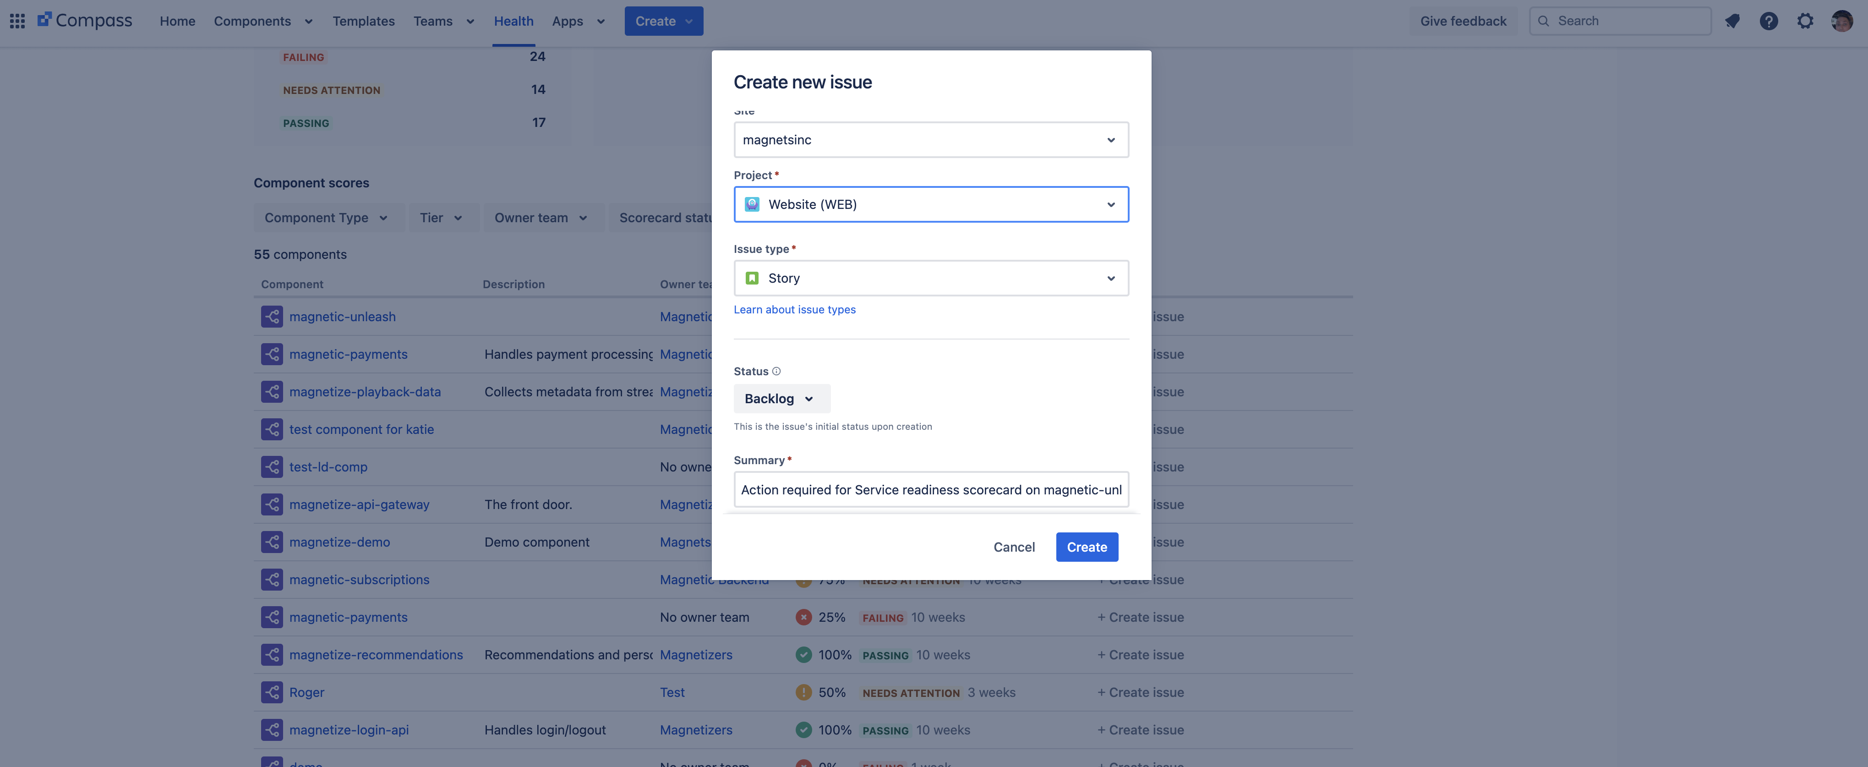Click into the Summary text field
1868x767 pixels.
931,490
